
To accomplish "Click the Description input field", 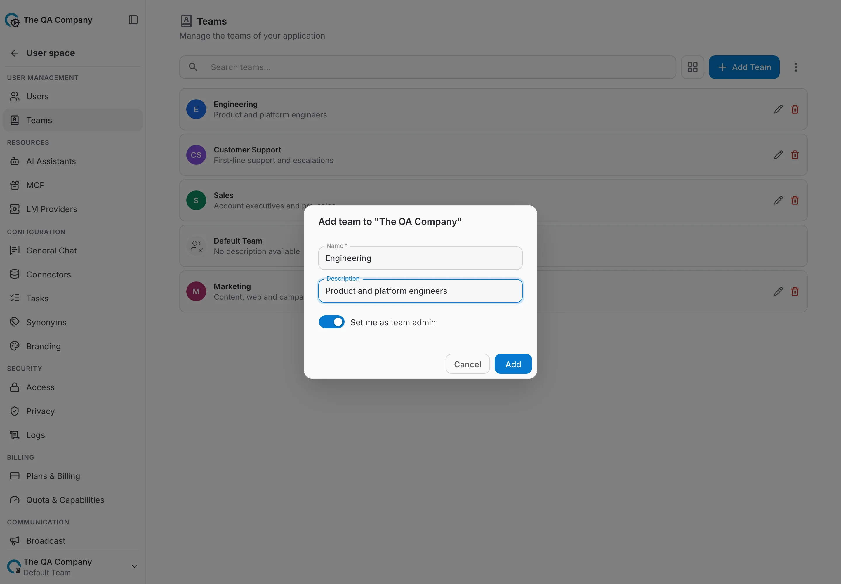I will [x=420, y=291].
